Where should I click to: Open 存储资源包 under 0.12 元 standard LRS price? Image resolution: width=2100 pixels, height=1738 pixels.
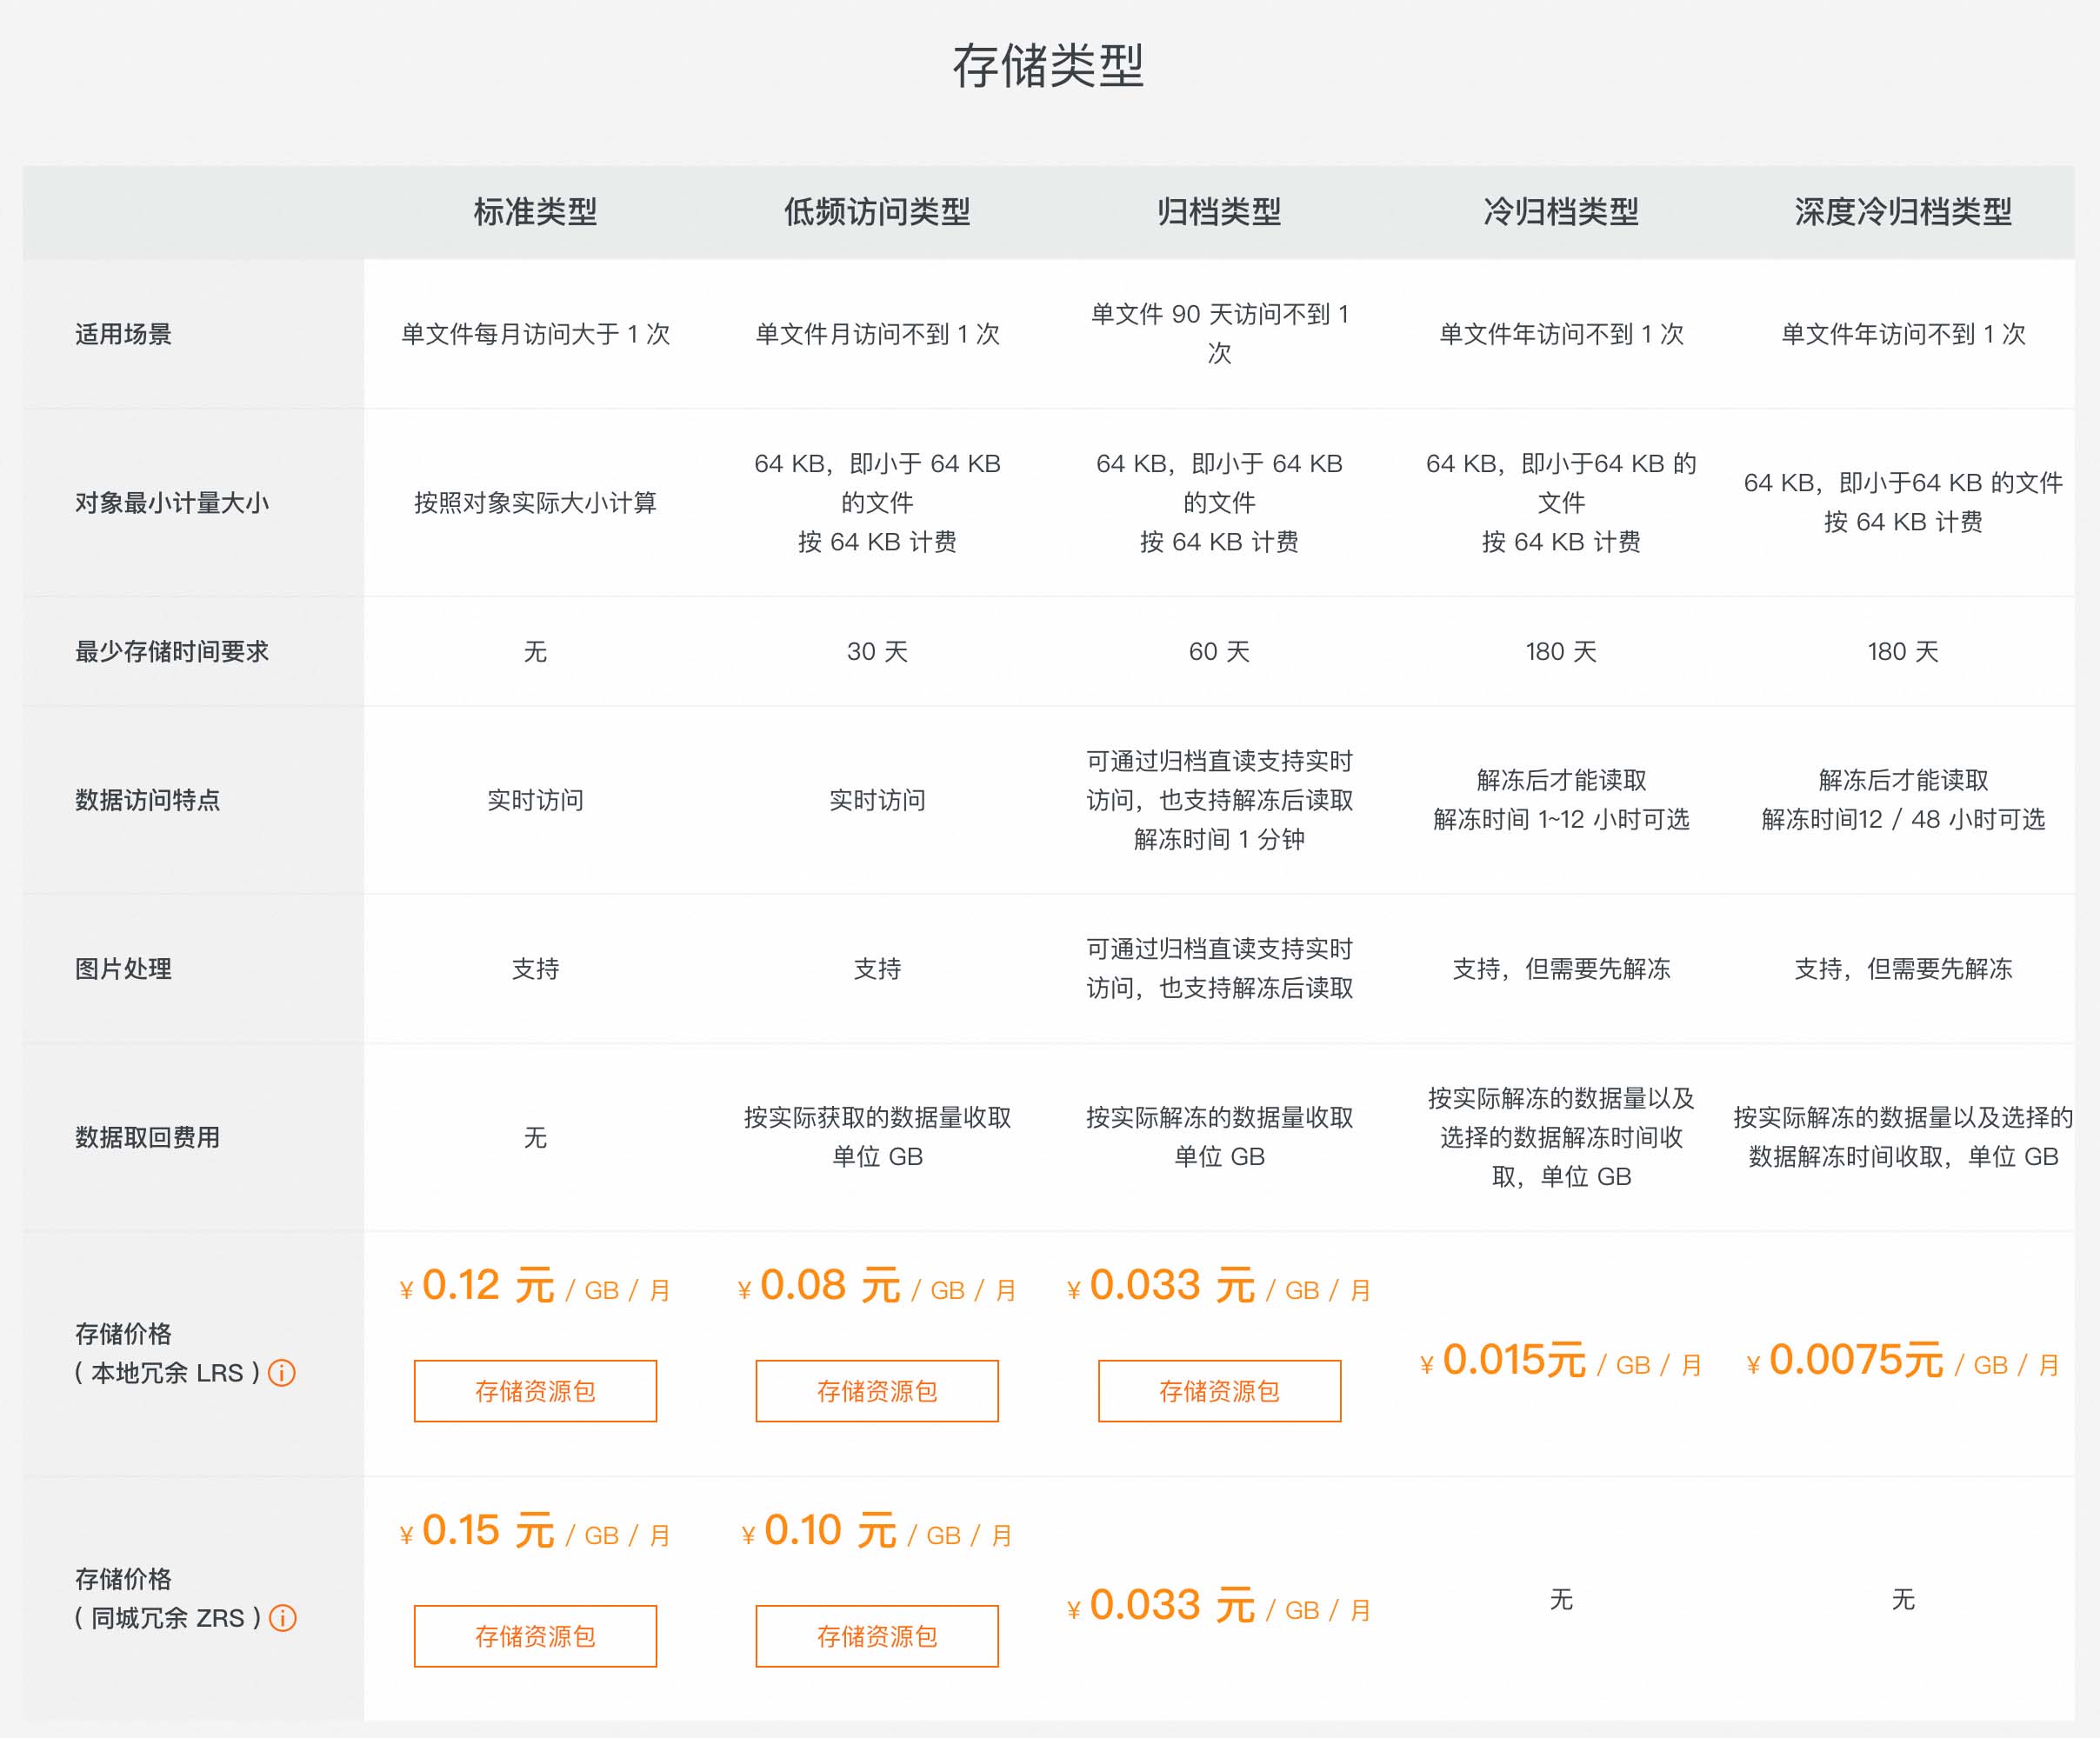click(535, 1391)
